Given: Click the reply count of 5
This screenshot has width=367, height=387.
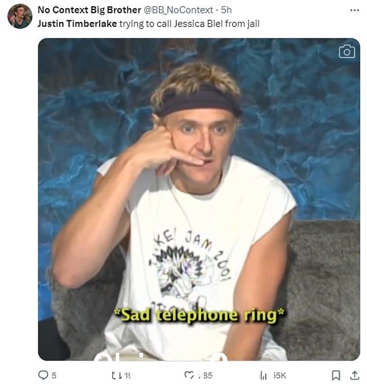Looking at the screenshot, I should (54, 375).
